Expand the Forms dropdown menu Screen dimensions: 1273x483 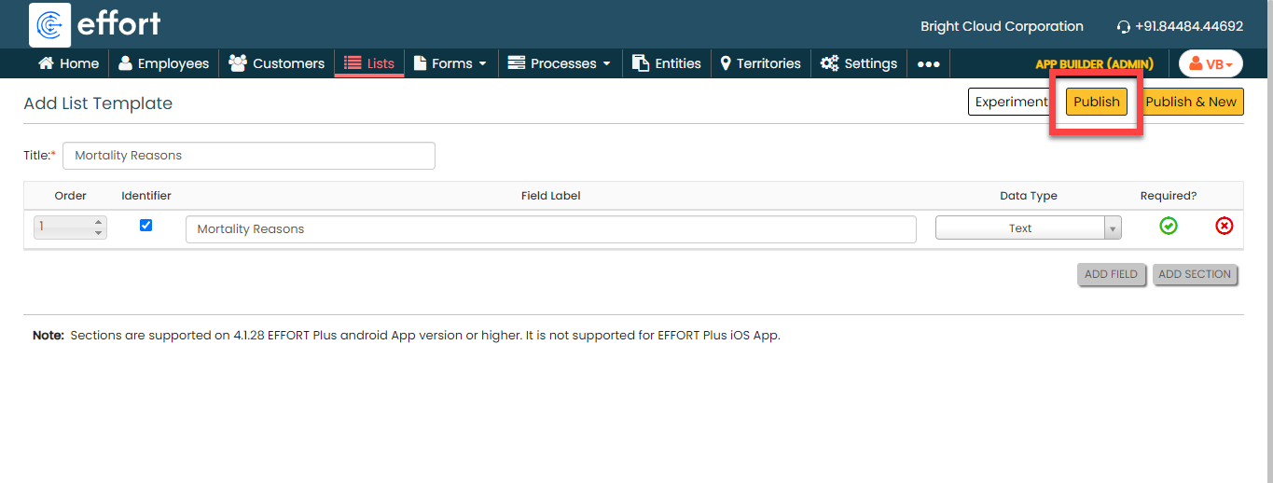[450, 63]
